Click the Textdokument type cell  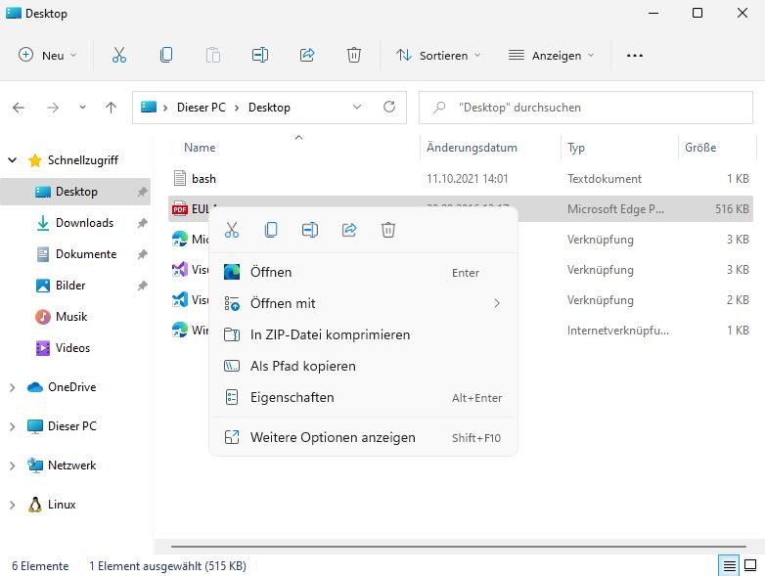[x=604, y=179]
